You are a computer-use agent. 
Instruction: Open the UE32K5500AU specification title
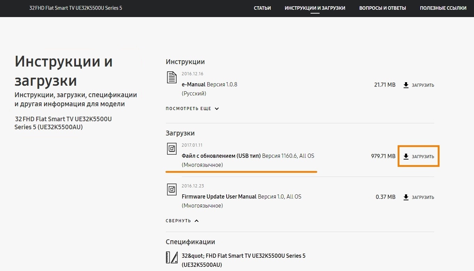click(244, 260)
